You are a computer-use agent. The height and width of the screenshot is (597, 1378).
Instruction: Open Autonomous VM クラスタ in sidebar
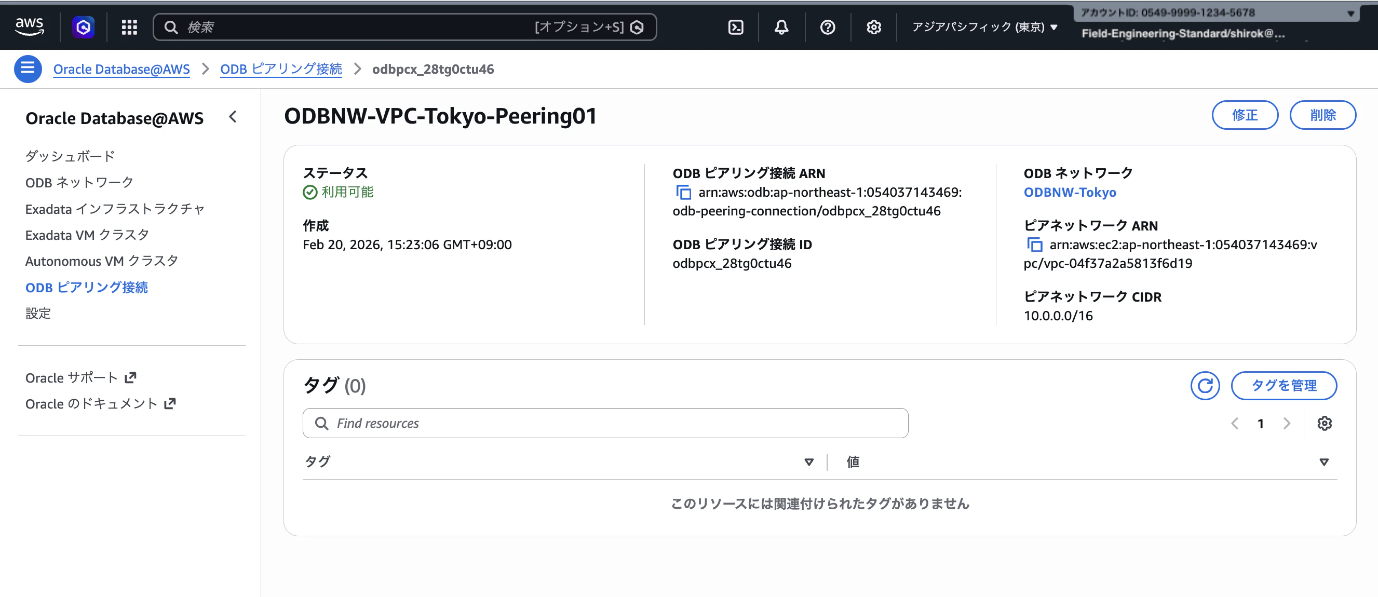(102, 261)
